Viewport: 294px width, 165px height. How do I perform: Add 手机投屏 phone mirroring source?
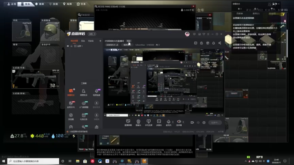click(x=149, y=123)
